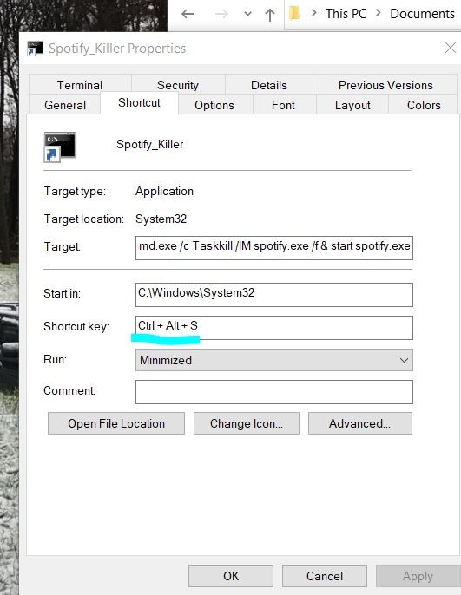Viewport: 461px width, 595px height.
Task: Open the Details tab
Action: 269,85
